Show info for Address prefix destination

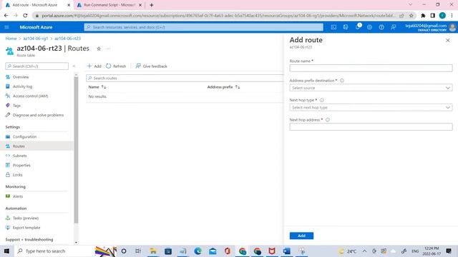(342, 81)
